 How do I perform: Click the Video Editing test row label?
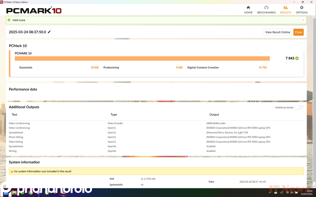click(16, 142)
